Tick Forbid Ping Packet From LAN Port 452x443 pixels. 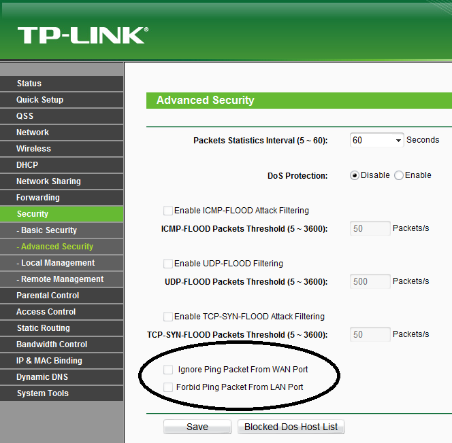tap(168, 387)
